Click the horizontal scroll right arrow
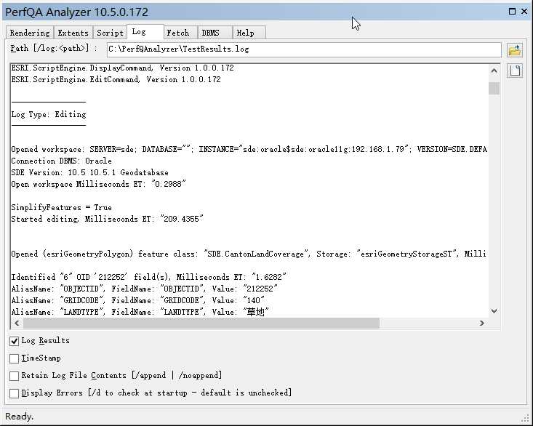The image size is (533, 426). (481, 323)
